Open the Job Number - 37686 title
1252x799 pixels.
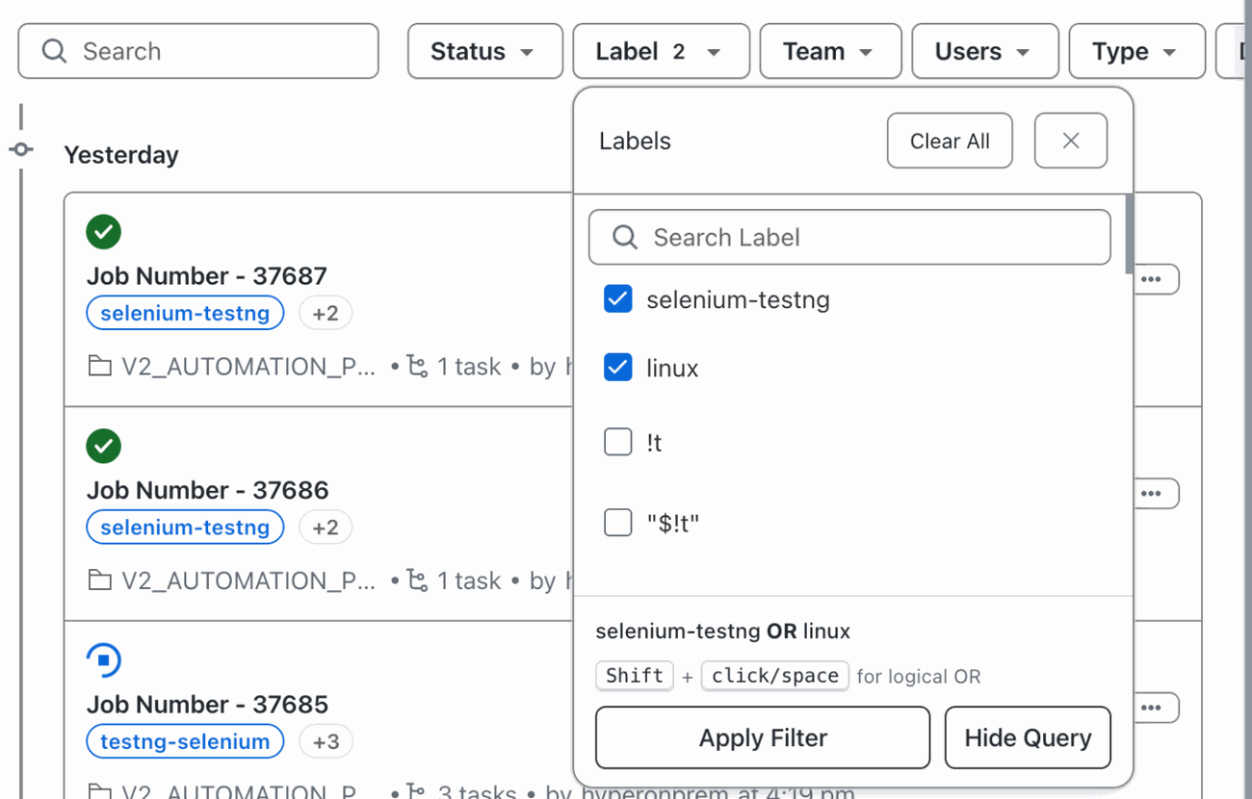pos(207,490)
